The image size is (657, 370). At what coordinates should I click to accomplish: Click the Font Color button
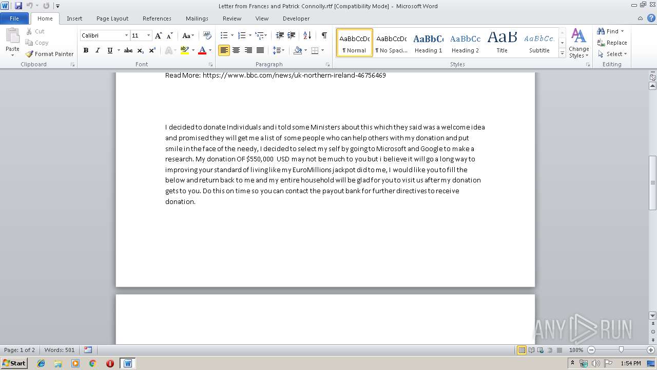point(202,50)
